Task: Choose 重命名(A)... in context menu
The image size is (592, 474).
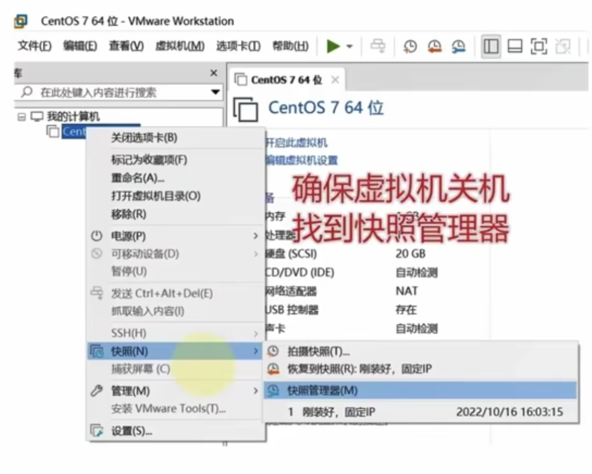Action: tap(176, 178)
